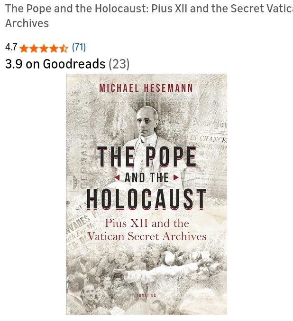Click the '3.9 on Goodreads' rating text
Viewport: 293px width, 321px height.
55,64
